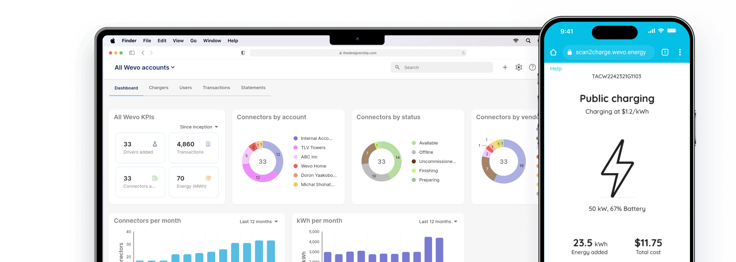Tap the lightning bolt charging icon
The width and height of the screenshot is (736, 262).
click(617, 169)
